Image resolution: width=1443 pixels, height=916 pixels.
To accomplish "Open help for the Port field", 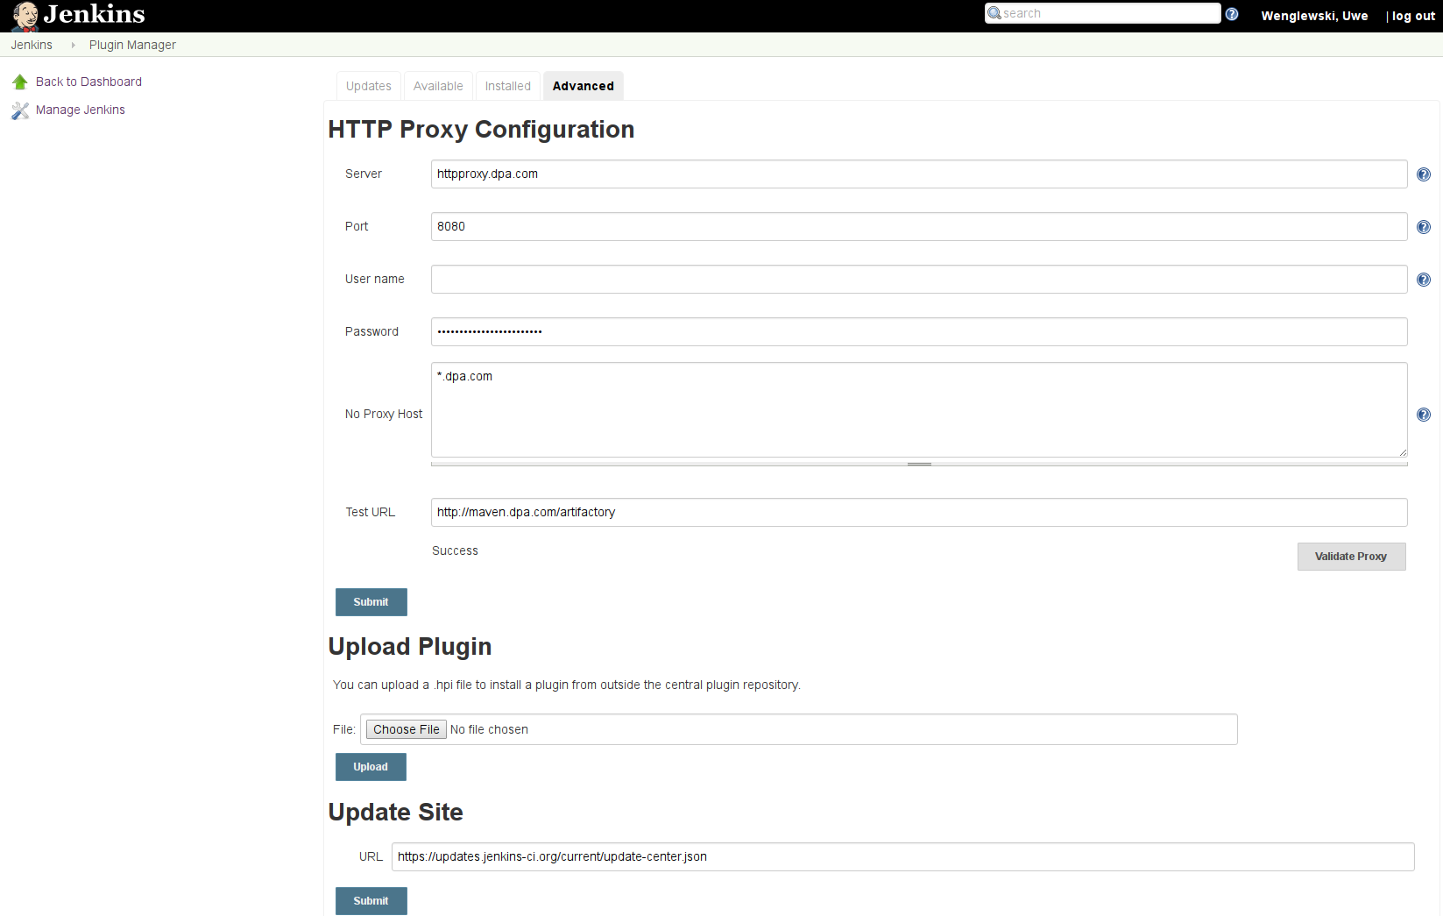I will [1424, 227].
